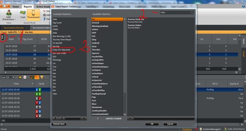Open the Hero irp0k (PokerStars) dropdown
This screenshot has width=246, height=131.
click(x=9, y=18)
